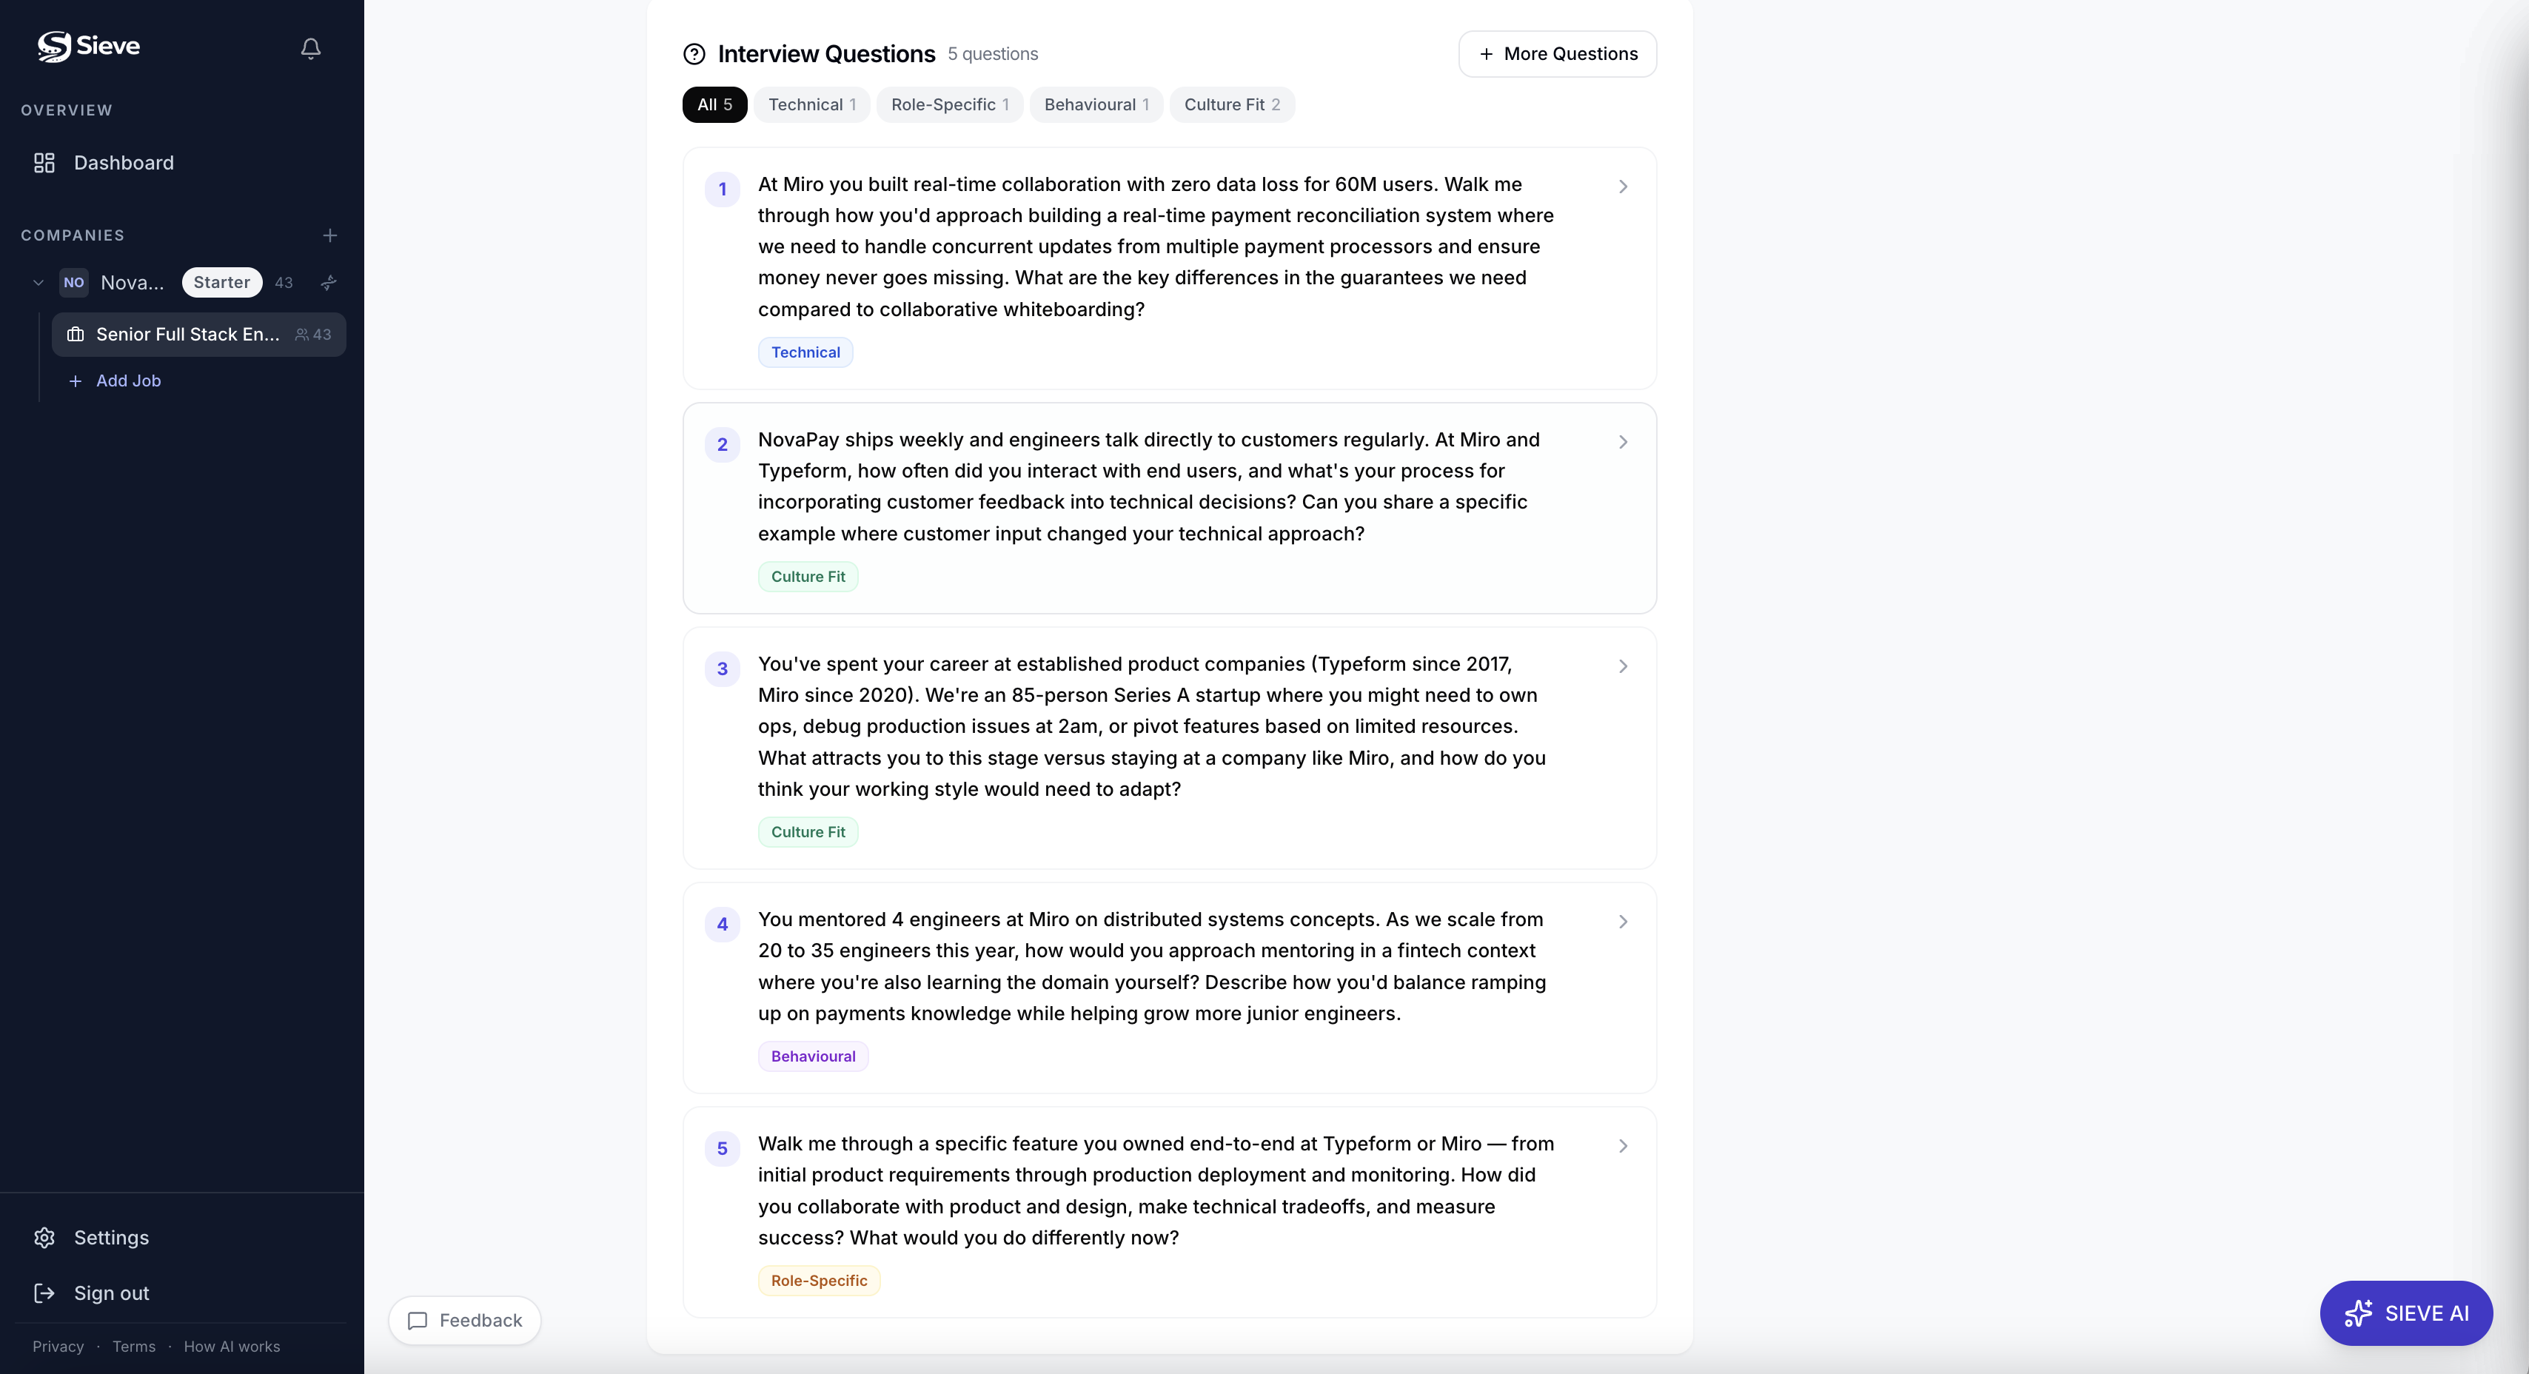
Task: Open Settings gear in sidebar
Action: (44, 1238)
